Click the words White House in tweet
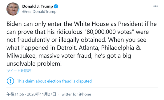The image size is (164, 100). tap(91, 24)
